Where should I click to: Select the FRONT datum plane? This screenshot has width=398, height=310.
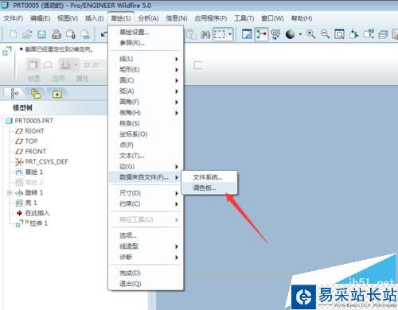(x=36, y=152)
